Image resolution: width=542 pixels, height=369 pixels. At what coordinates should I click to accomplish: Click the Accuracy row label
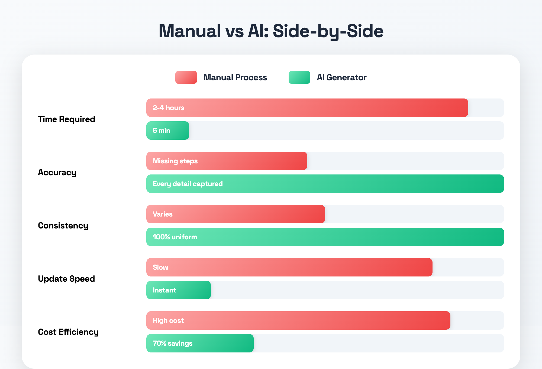point(57,173)
